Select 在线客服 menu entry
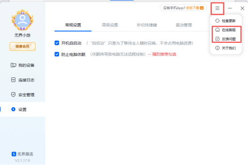The width and height of the screenshot is (248, 165). point(226,30)
